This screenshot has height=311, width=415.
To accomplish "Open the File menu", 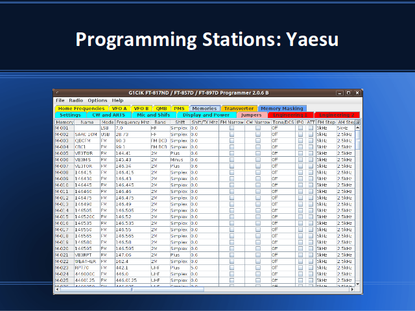I will [x=60, y=100].
